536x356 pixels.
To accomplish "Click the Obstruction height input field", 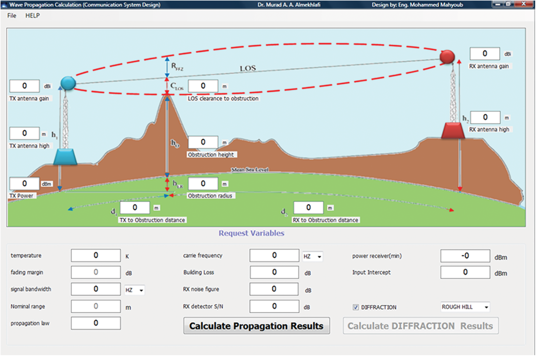I will 203,142.
